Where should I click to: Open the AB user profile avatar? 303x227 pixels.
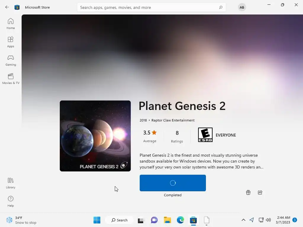coord(242,7)
